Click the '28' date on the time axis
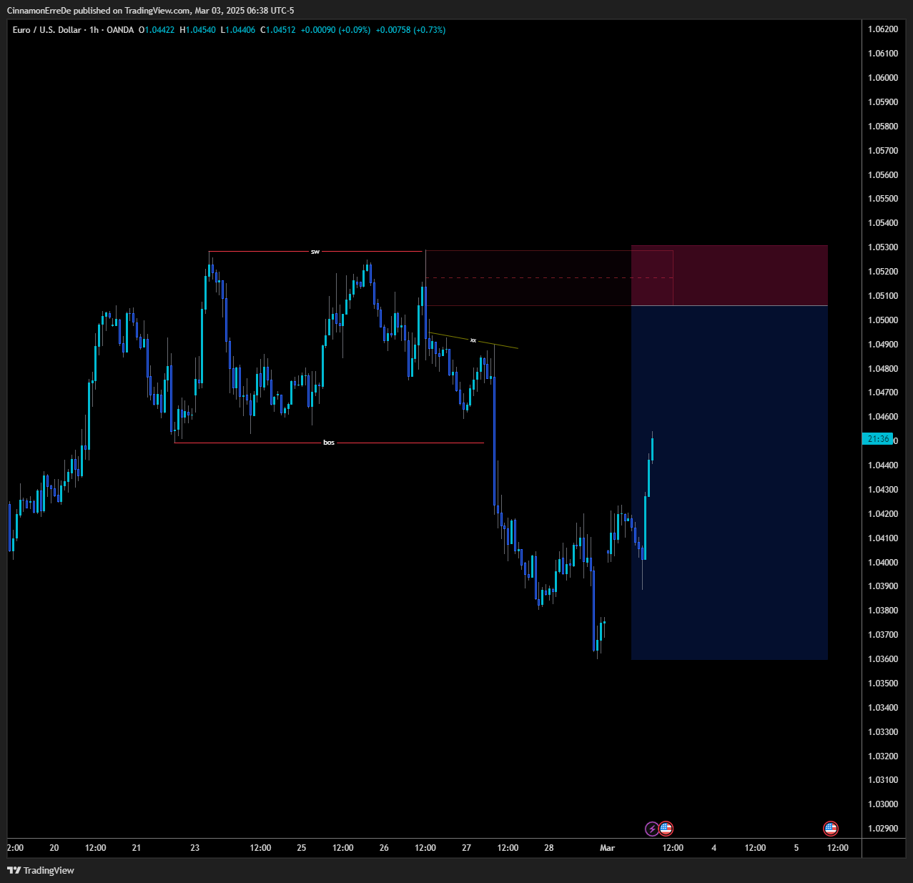Screen dimensions: 913x883 tap(549, 848)
